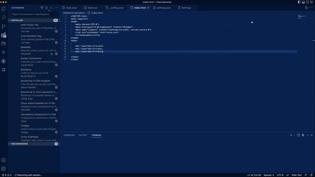Image resolution: width=315 pixels, height=177 pixels.
Task: Open the Explorer view in the activity bar
Action: pos(3,9)
